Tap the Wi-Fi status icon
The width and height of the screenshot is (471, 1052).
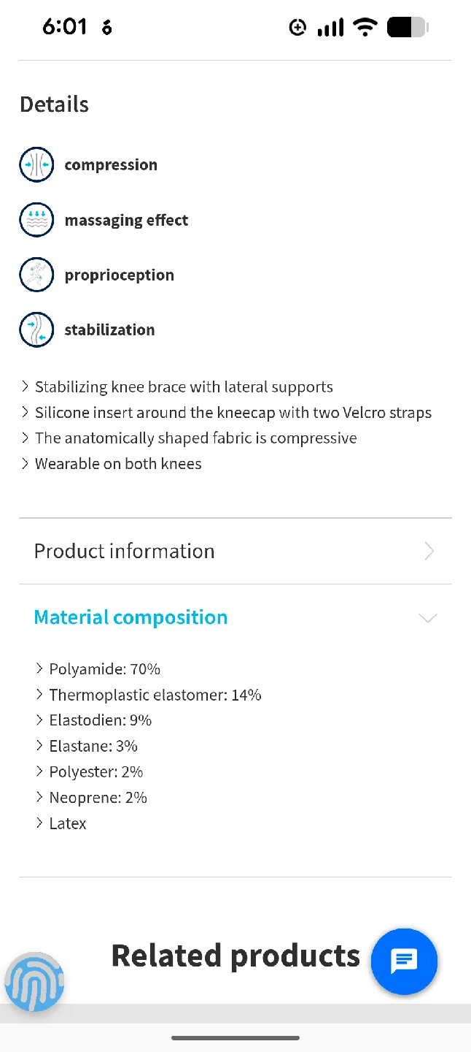click(364, 28)
